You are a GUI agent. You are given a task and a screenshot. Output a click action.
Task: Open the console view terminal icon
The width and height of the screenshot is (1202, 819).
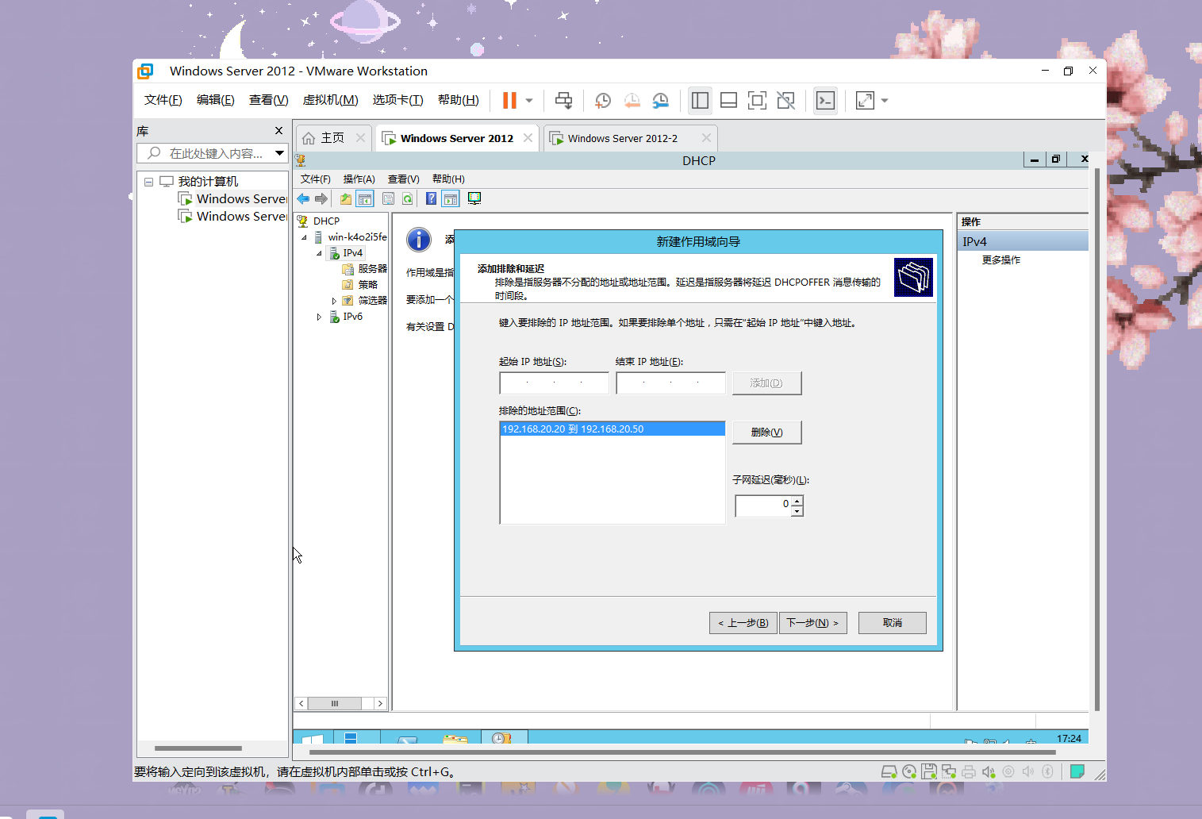coord(825,100)
